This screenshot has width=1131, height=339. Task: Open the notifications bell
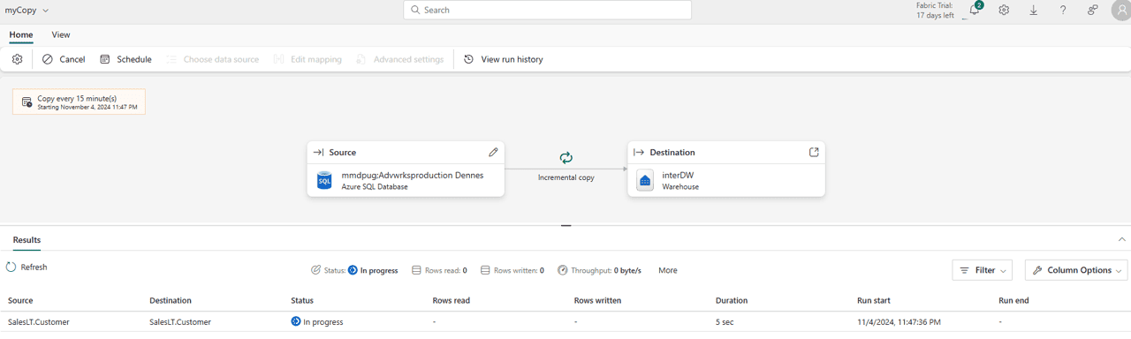974,11
